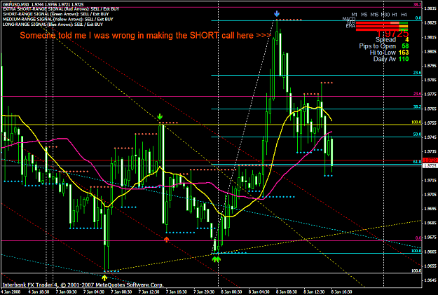Select the SHORT-RANGE SIGNAL Green Arrows line

pos(56,14)
